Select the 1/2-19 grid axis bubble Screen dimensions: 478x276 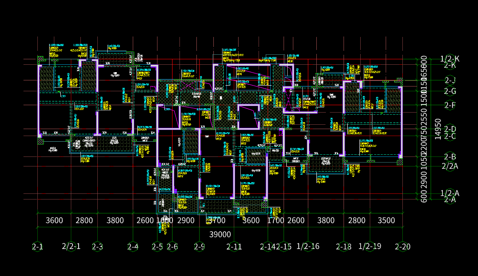370,246
